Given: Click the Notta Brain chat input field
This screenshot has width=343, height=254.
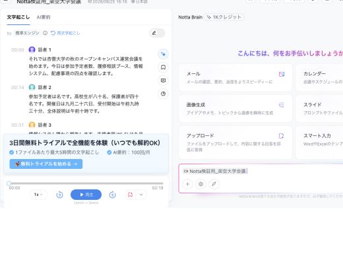Looking at the screenshot, I should [261, 178].
